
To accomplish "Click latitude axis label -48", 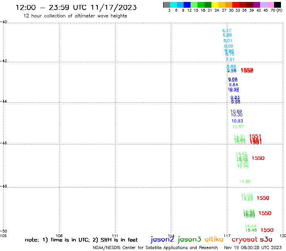I will (3, 186).
